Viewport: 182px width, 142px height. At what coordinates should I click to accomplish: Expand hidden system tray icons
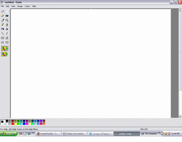click(162, 134)
